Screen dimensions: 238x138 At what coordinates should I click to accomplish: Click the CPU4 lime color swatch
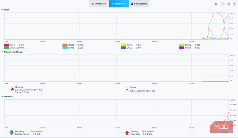182,45
